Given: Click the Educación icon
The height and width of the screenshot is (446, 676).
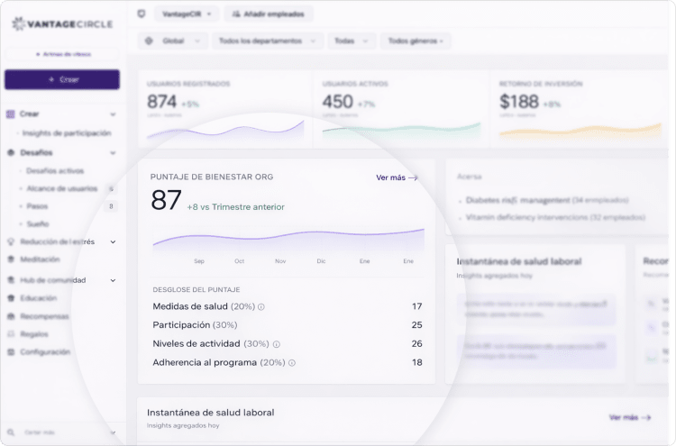Looking at the screenshot, I should pyautogui.click(x=11, y=298).
